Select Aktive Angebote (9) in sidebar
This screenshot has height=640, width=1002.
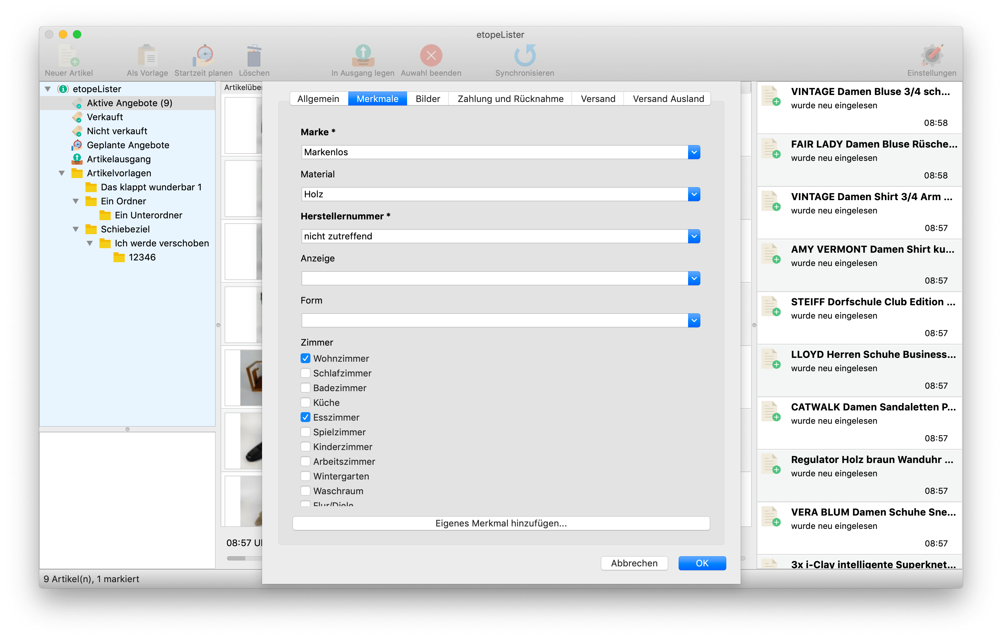click(128, 103)
